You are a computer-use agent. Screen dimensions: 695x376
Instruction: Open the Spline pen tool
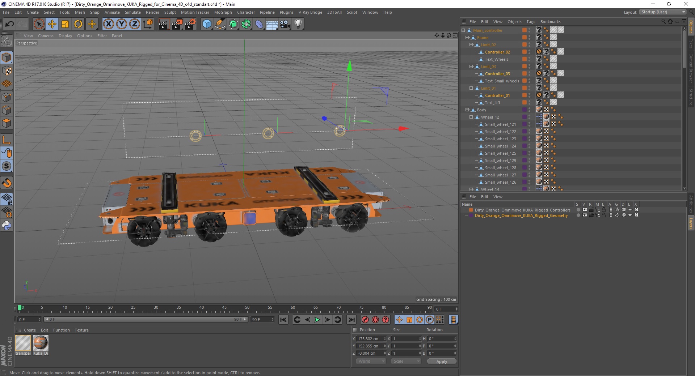[220, 24]
